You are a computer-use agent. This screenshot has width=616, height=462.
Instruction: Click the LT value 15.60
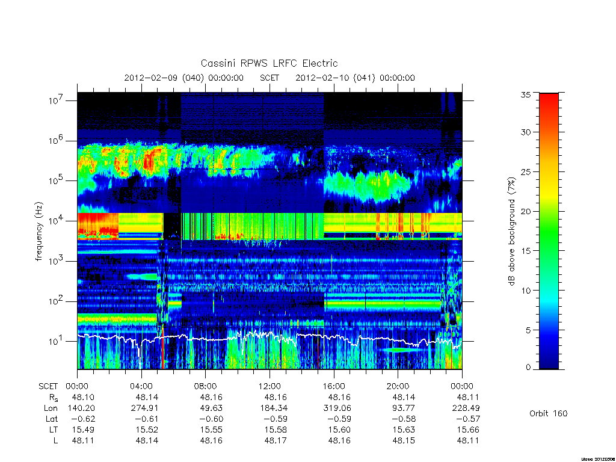pyautogui.click(x=339, y=430)
